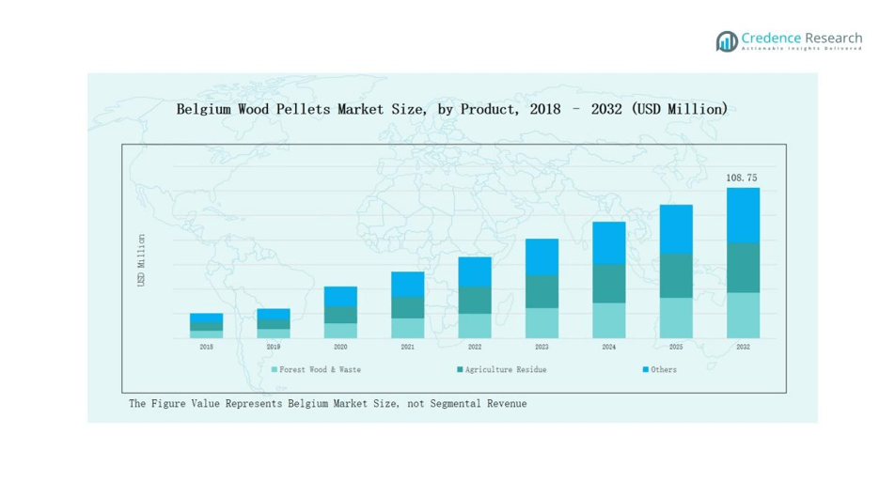Image resolution: width=895 pixels, height=481 pixels.
Task: Select the Agriculture Residue segment of the 2032 bar
Action: click(x=743, y=268)
